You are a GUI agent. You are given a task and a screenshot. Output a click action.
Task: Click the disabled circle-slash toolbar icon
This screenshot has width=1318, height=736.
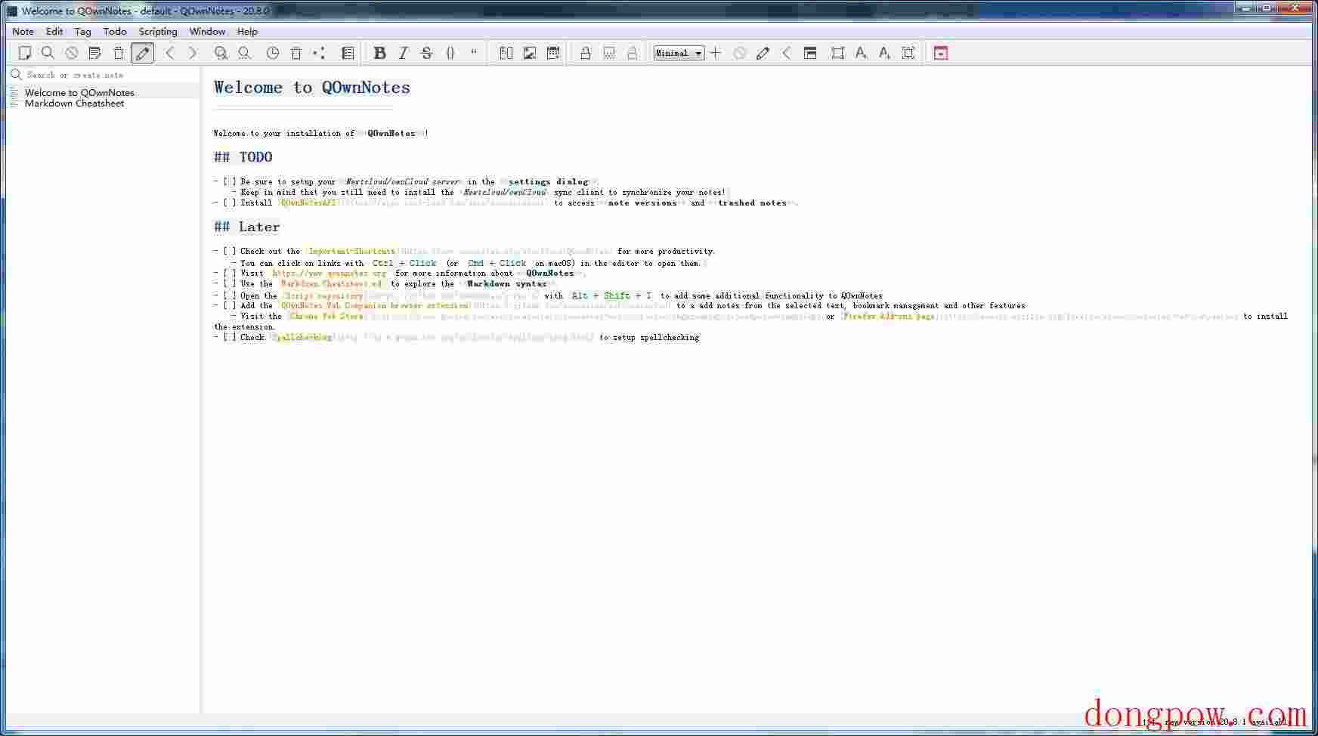click(71, 53)
